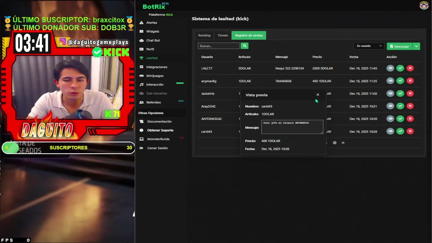Click the Precio column header
This screenshot has height=243, width=432.
coord(317,57)
